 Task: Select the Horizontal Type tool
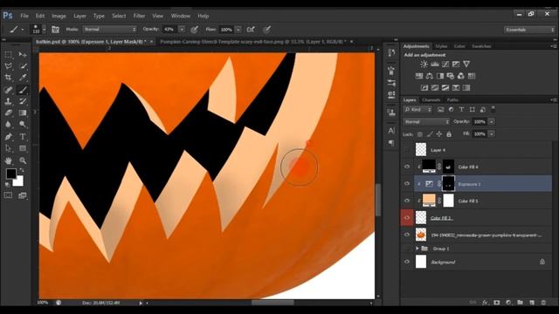pyautogui.click(x=23, y=137)
